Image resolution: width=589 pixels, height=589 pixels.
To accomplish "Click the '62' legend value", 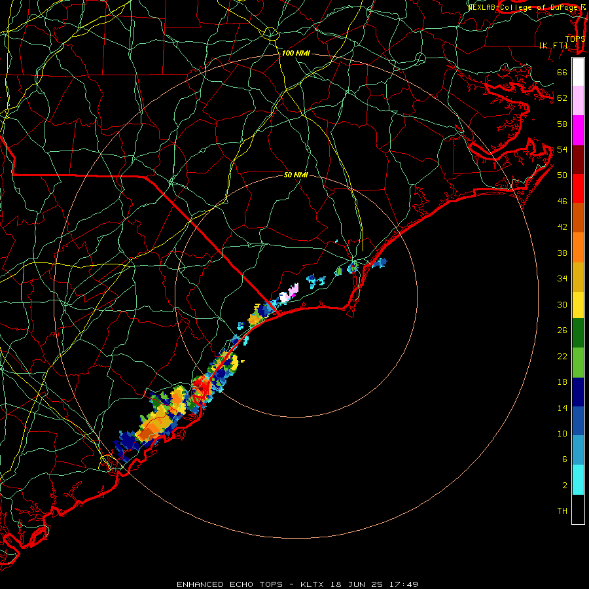I will click(562, 98).
